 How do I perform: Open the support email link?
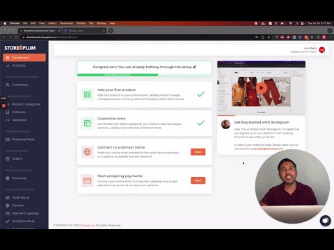pyautogui.click(x=268, y=149)
